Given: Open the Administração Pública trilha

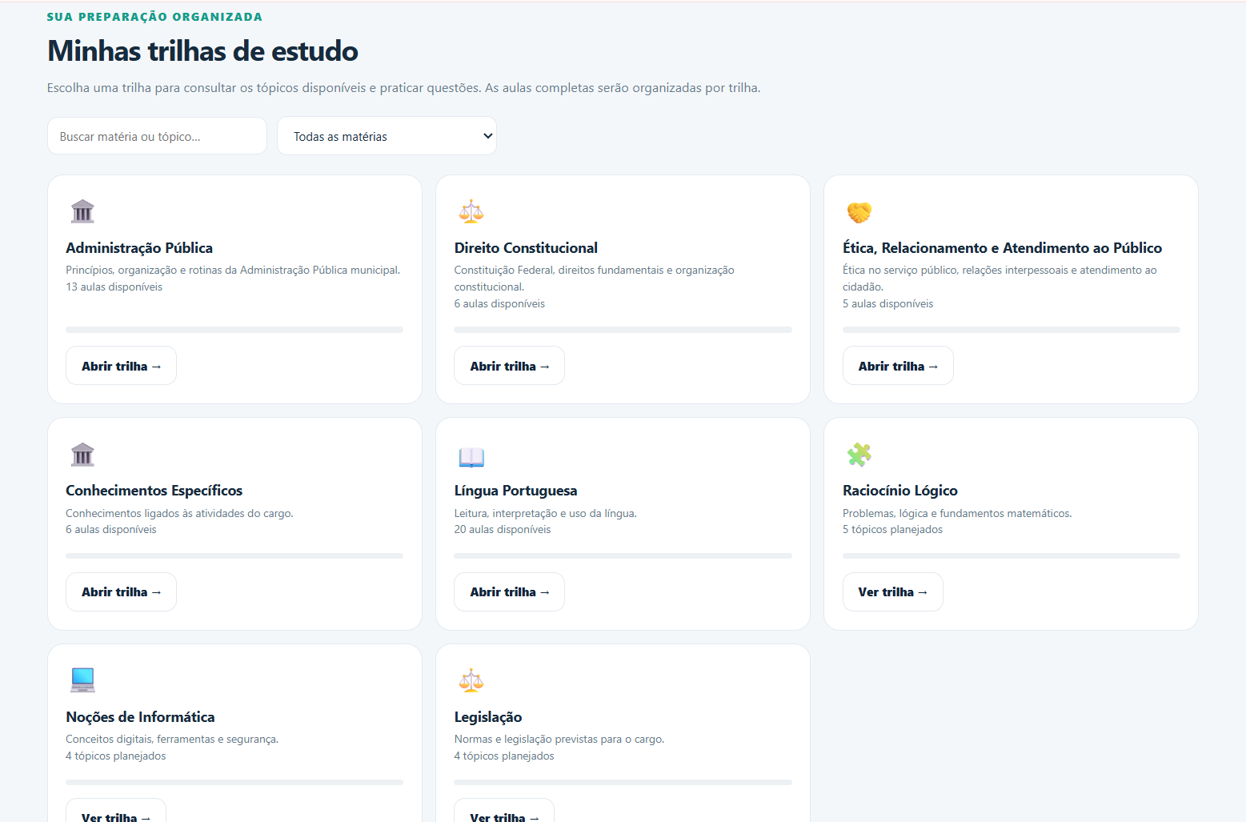Looking at the screenshot, I should point(121,366).
